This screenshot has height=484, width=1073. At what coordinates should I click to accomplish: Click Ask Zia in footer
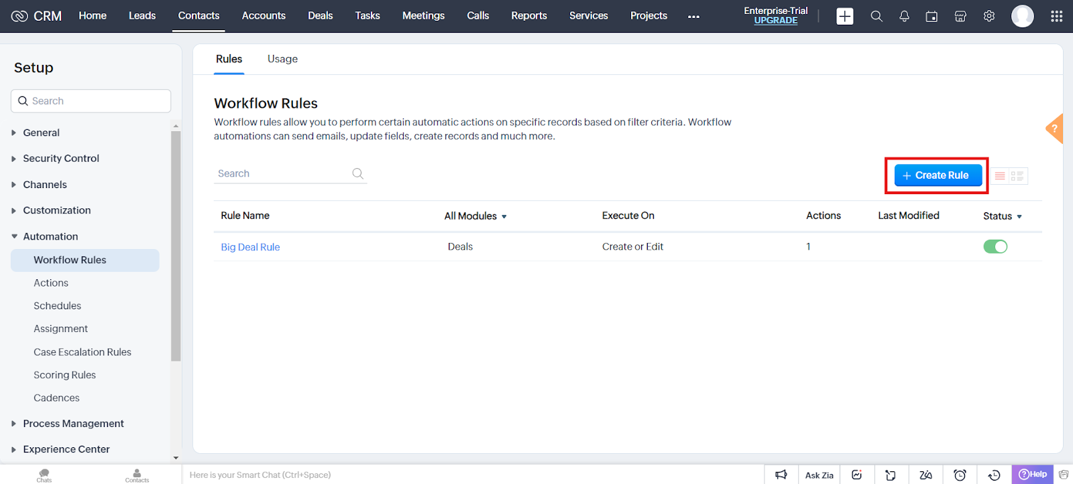click(x=819, y=475)
